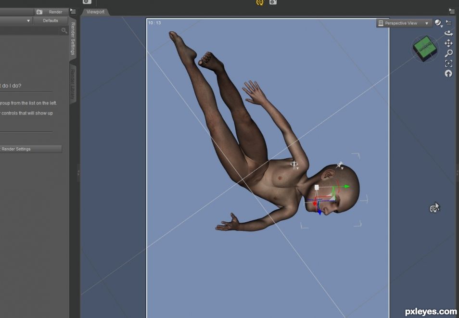Click the Render button

[51, 12]
